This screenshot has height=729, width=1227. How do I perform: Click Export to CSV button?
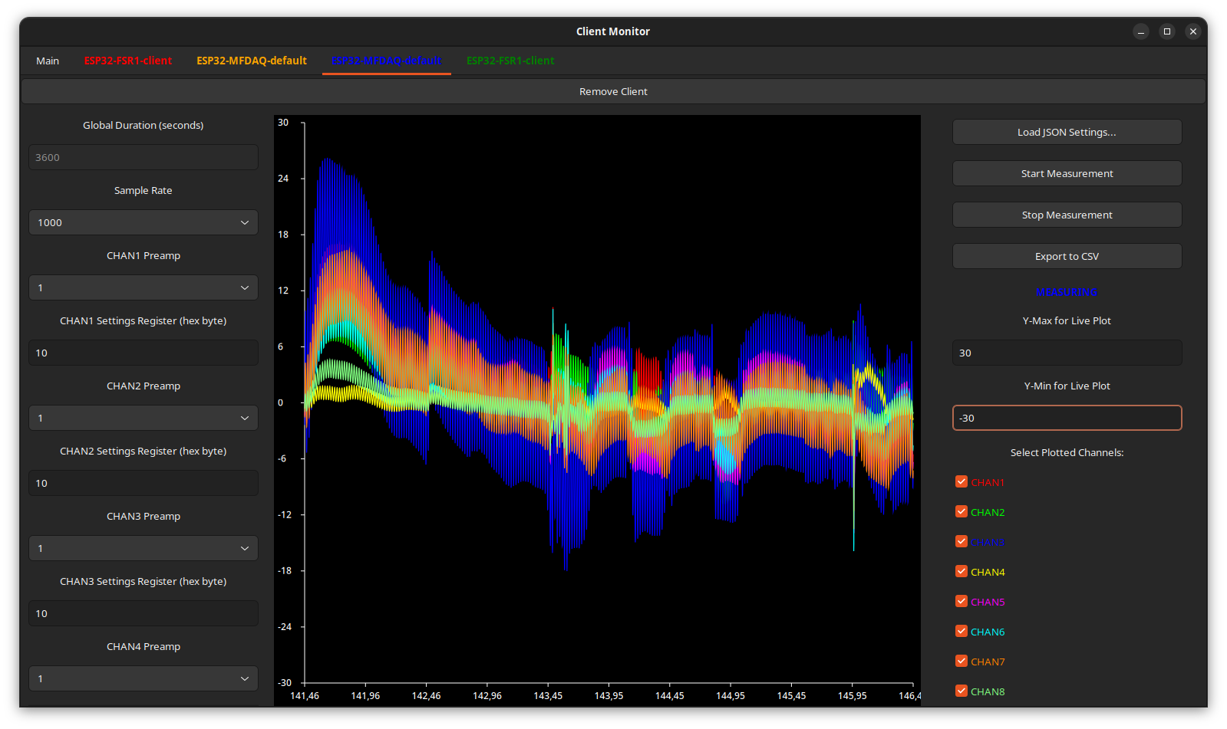[1067, 256]
